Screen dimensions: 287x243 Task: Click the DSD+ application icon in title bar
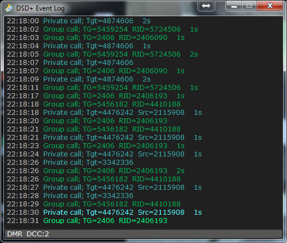click(8, 8)
